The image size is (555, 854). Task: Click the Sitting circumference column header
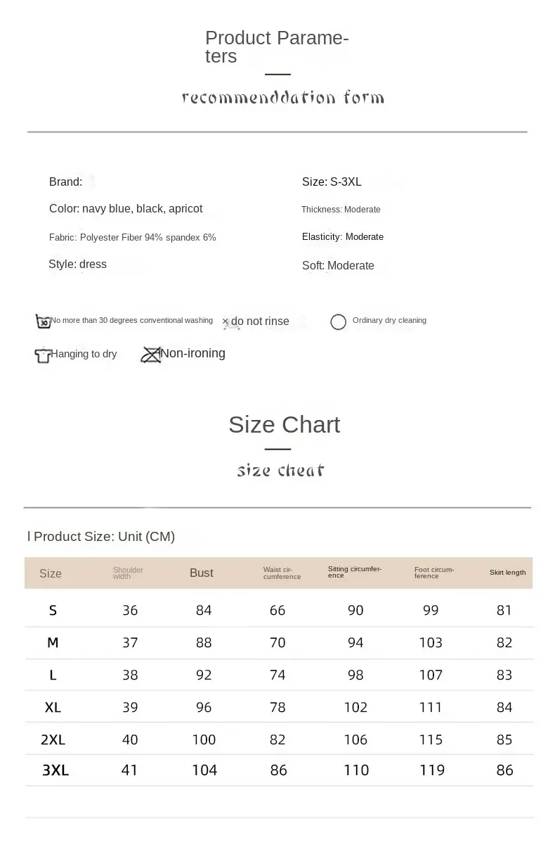355,572
